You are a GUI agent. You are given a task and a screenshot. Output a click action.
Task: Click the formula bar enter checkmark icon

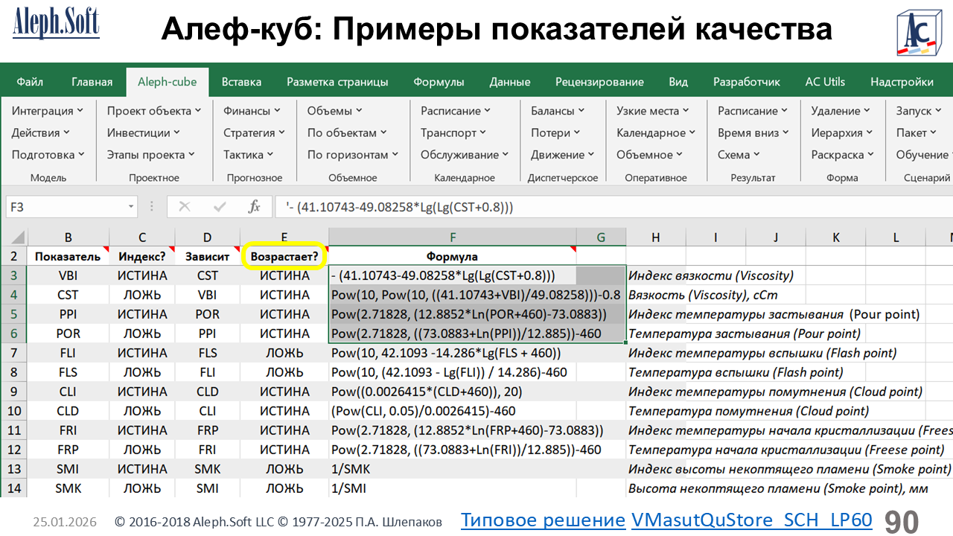pos(220,207)
